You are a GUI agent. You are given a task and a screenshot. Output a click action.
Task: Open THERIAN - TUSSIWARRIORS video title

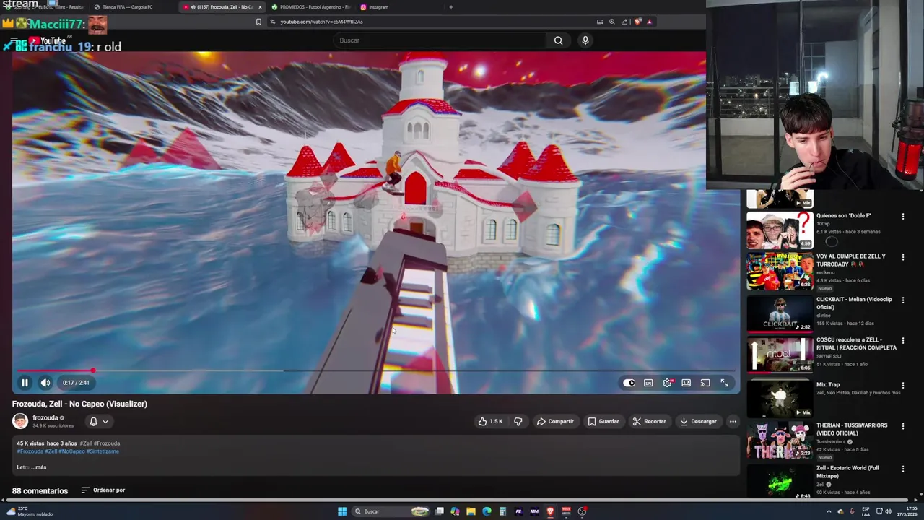852,430
